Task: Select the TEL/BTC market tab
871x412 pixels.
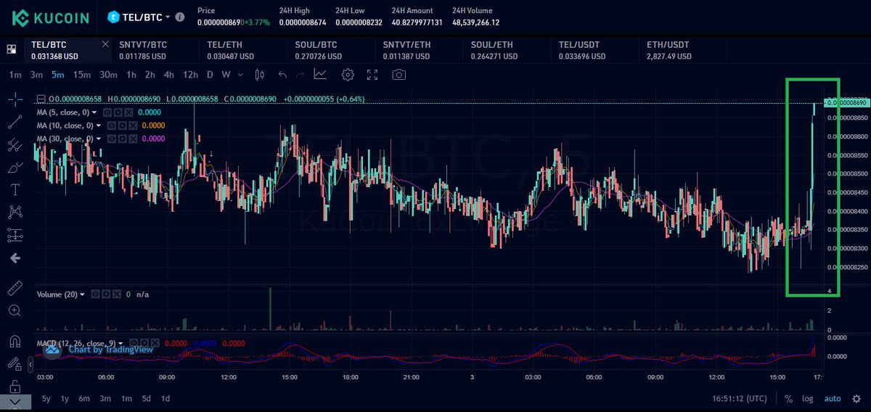Action: 68,49
